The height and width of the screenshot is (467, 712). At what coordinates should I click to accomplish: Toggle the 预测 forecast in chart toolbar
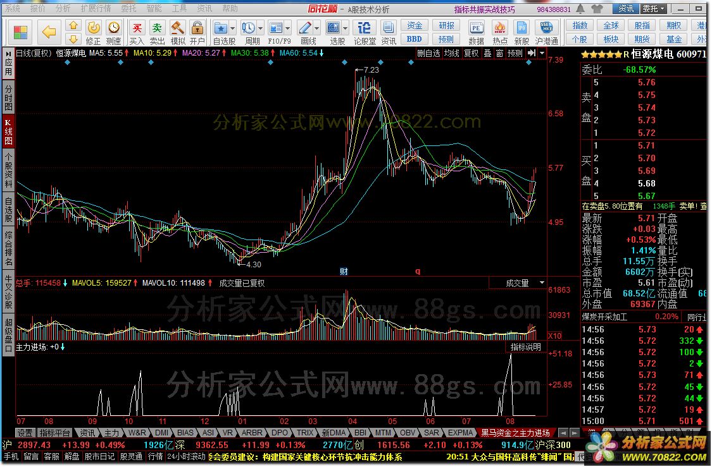coord(515,54)
